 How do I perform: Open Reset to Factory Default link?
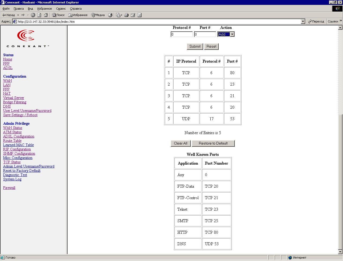pos(22,171)
